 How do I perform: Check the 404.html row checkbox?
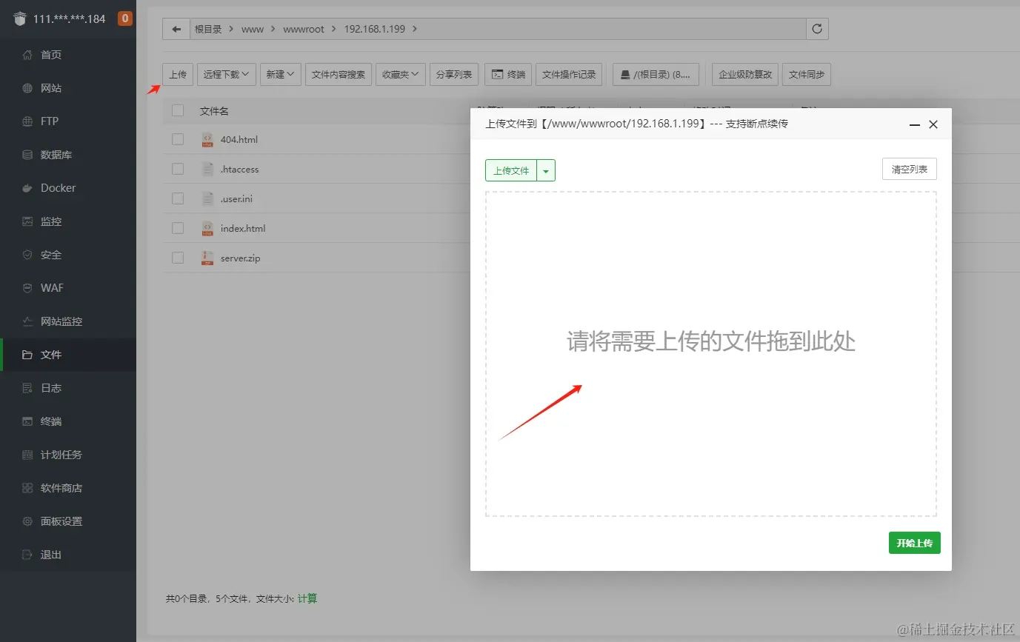[178, 139]
